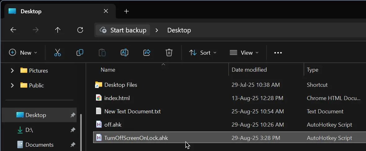This screenshot has width=366, height=151.
Task: Unpin Desktop using its pin icon
Action: pyautogui.click(x=73, y=115)
